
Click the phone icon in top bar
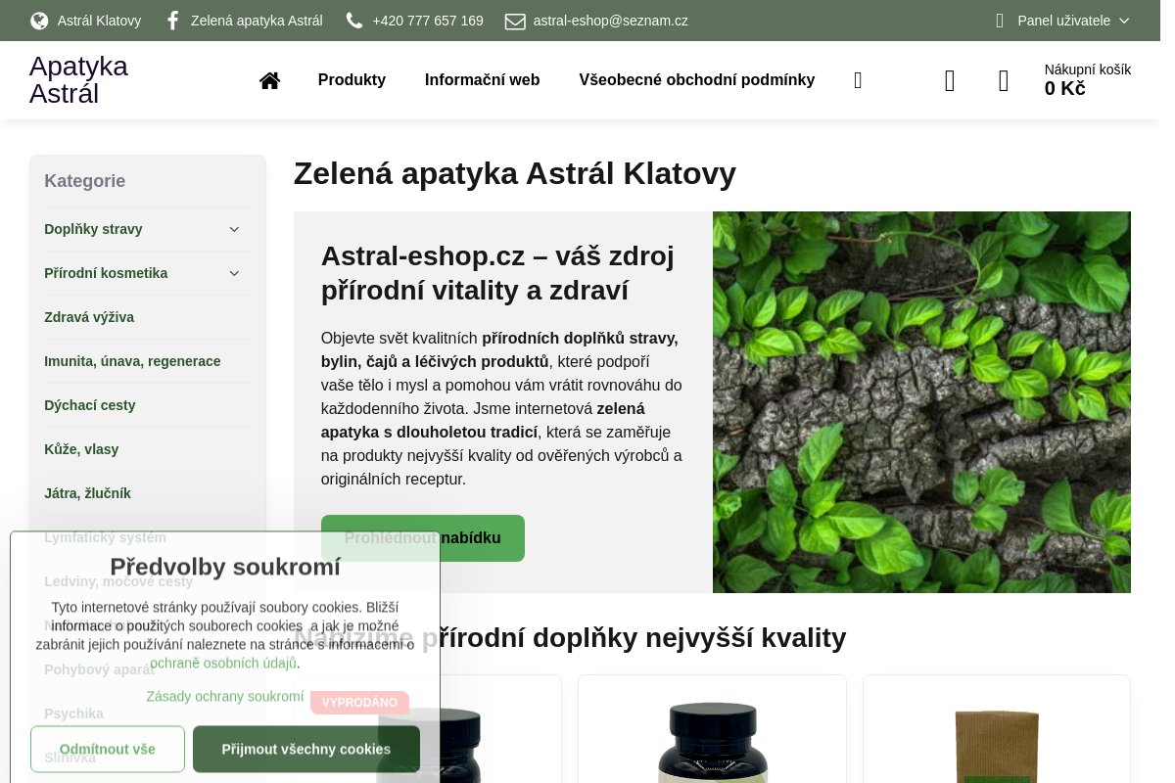pyautogui.click(x=354, y=21)
